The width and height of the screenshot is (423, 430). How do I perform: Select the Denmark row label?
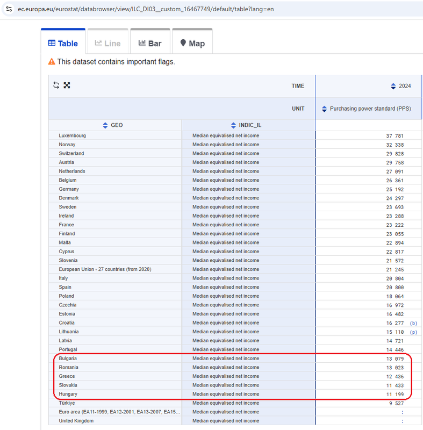[69, 198]
